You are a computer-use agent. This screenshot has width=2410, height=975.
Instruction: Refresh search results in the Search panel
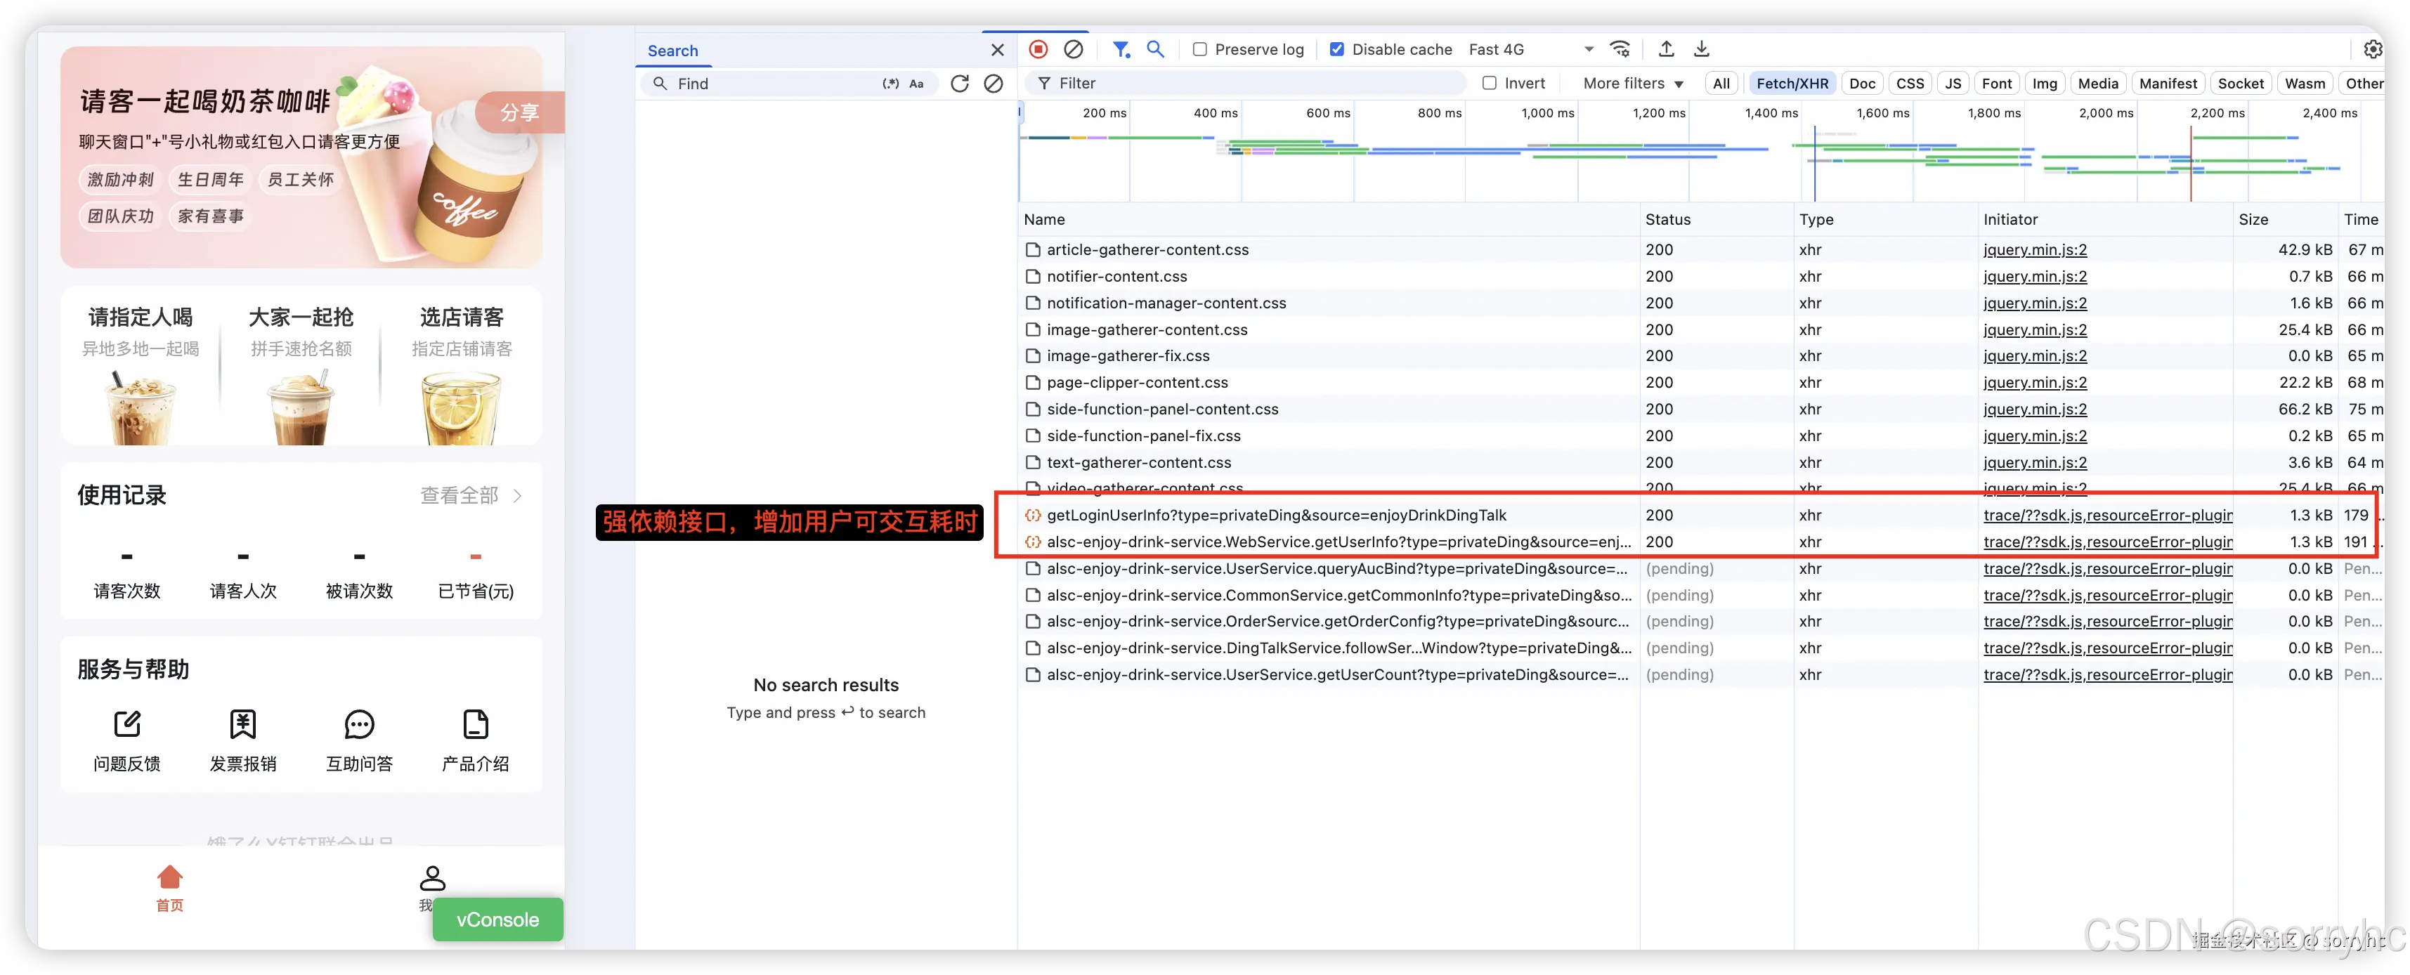pos(960,84)
